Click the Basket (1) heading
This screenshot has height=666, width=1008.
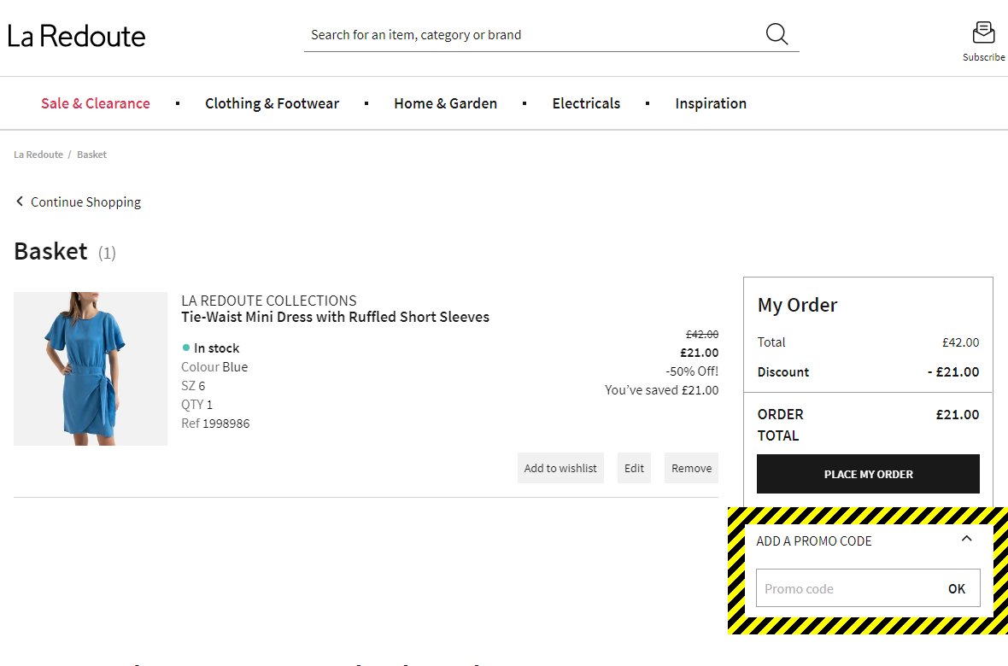click(x=65, y=251)
